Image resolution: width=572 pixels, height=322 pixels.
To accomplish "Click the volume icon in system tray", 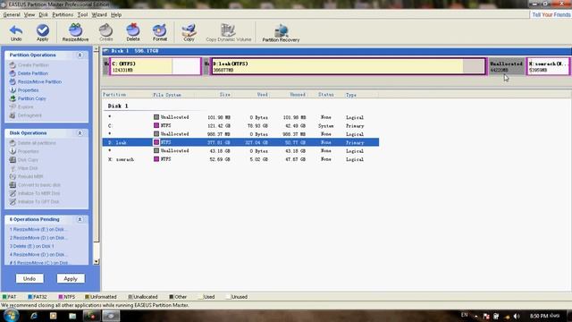I will click(517, 316).
